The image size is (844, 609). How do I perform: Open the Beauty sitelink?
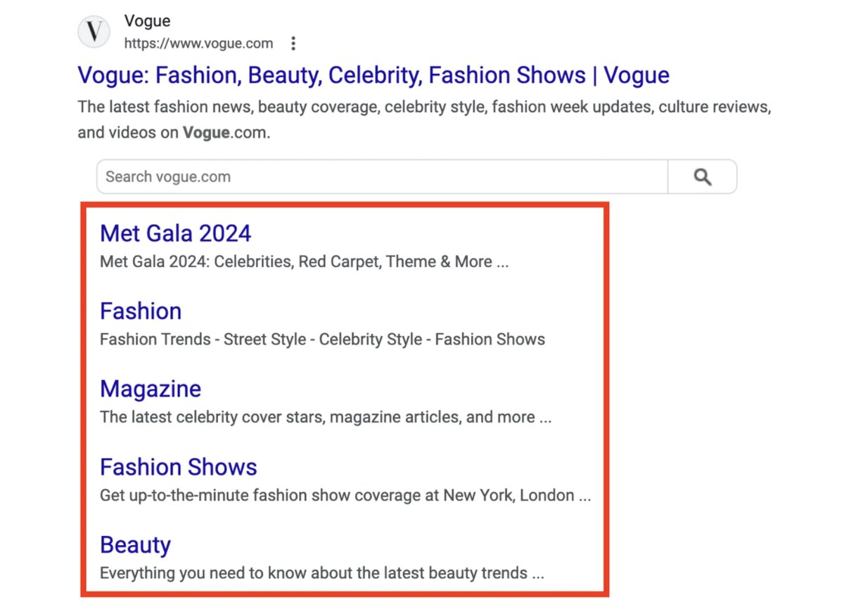135,545
